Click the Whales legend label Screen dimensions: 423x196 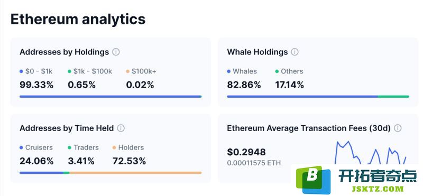[x=245, y=71]
